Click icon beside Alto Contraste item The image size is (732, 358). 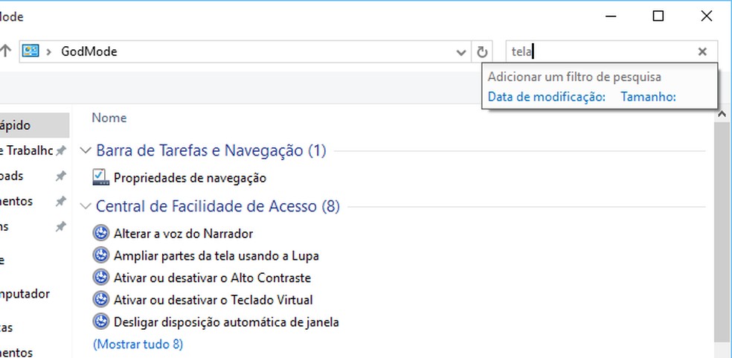coord(101,277)
